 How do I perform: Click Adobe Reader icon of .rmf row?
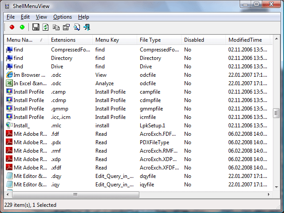pyautogui.click(x=9, y=151)
